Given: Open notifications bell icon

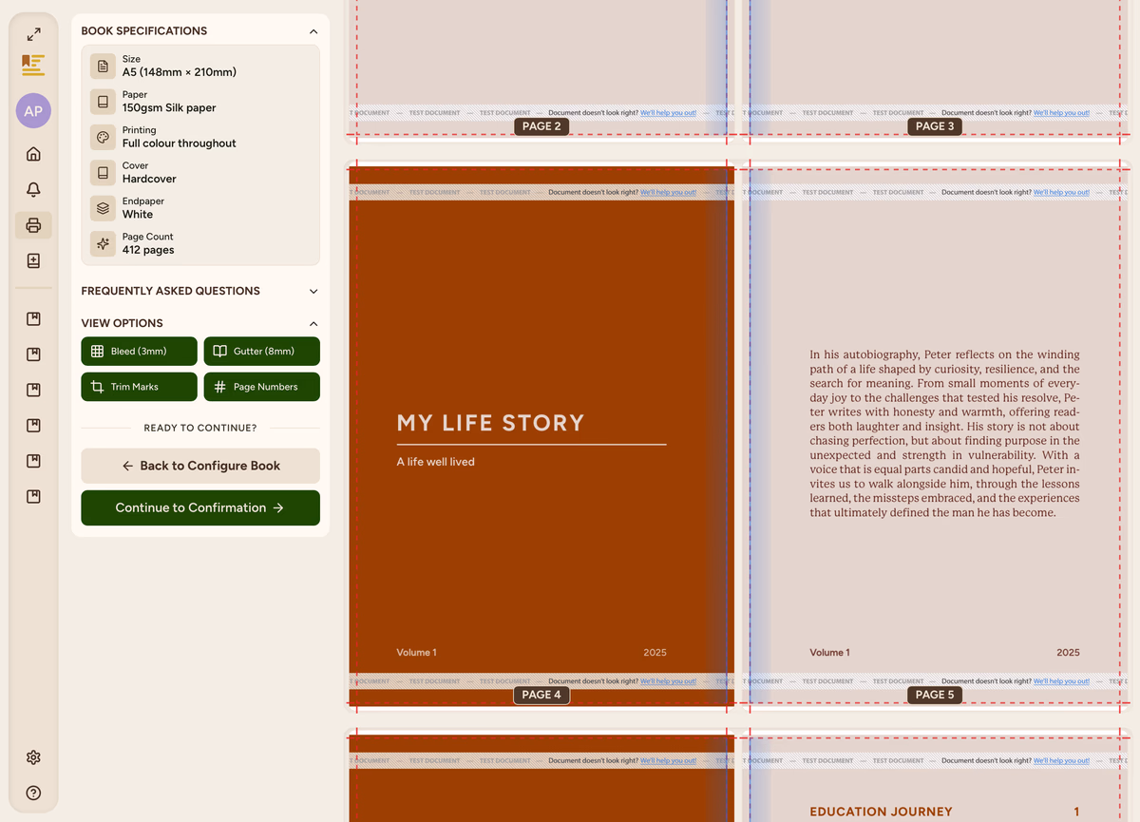Looking at the screenshot, I should 33,190.
